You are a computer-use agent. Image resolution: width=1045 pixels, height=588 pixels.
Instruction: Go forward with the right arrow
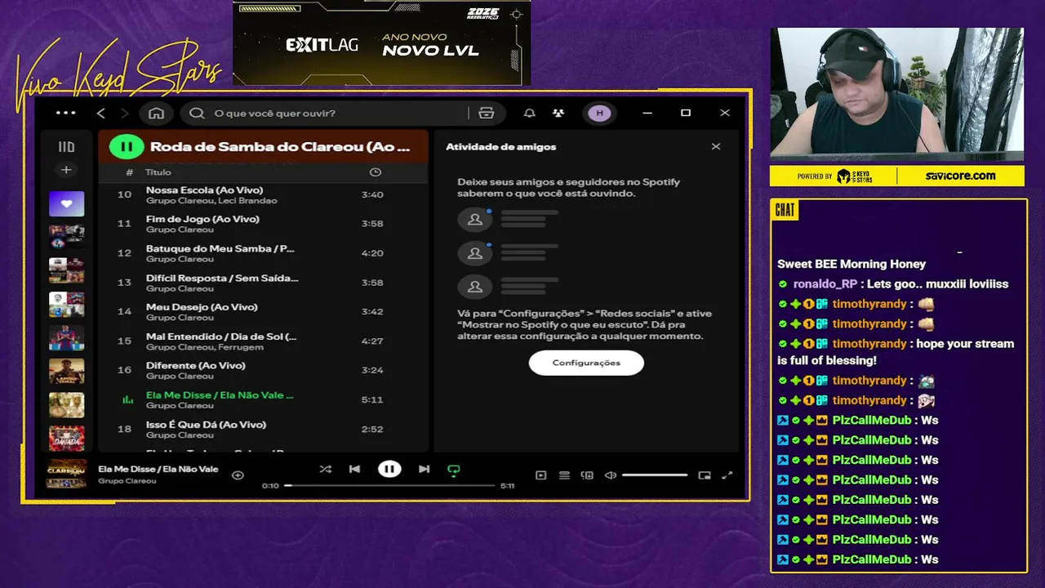(x=125, y=113)
